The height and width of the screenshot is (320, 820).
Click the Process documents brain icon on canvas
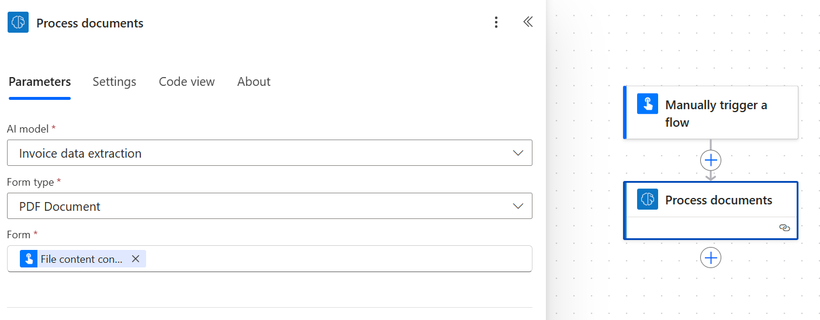(x=648, y=199)
